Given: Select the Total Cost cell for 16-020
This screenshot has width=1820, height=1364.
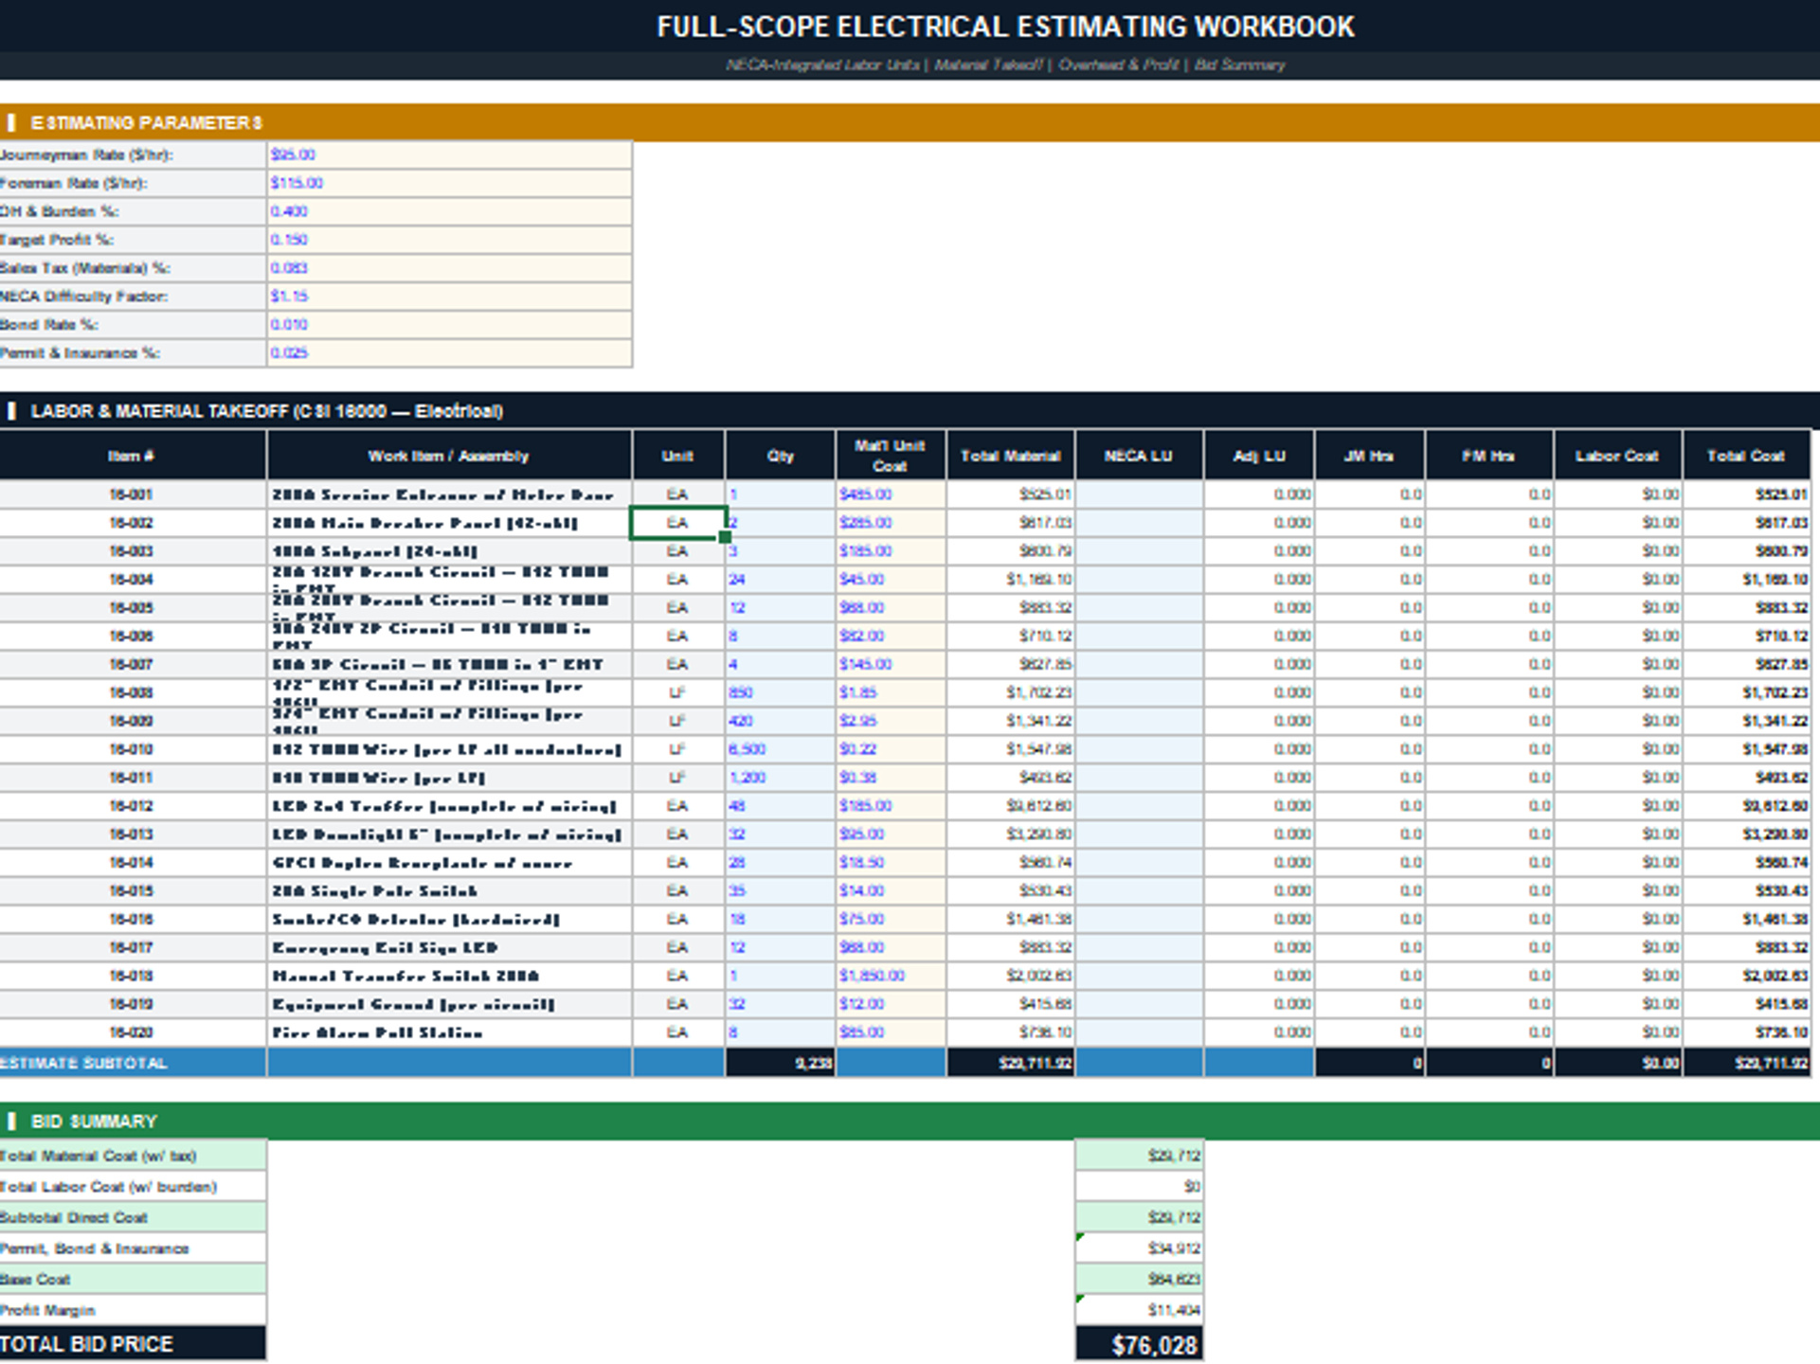Looking at the screenshot, I should pos(1747,1032).
